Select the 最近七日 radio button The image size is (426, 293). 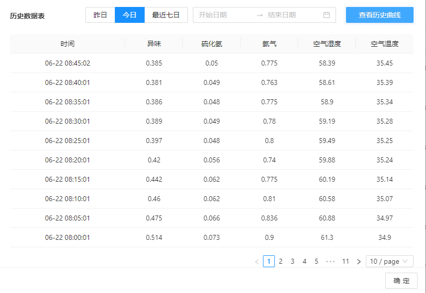[166, 15]
